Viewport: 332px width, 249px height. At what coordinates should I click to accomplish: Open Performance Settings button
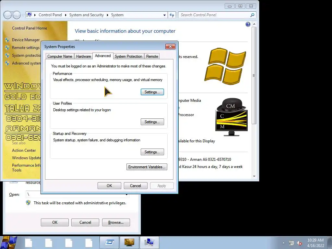[152, 92]
